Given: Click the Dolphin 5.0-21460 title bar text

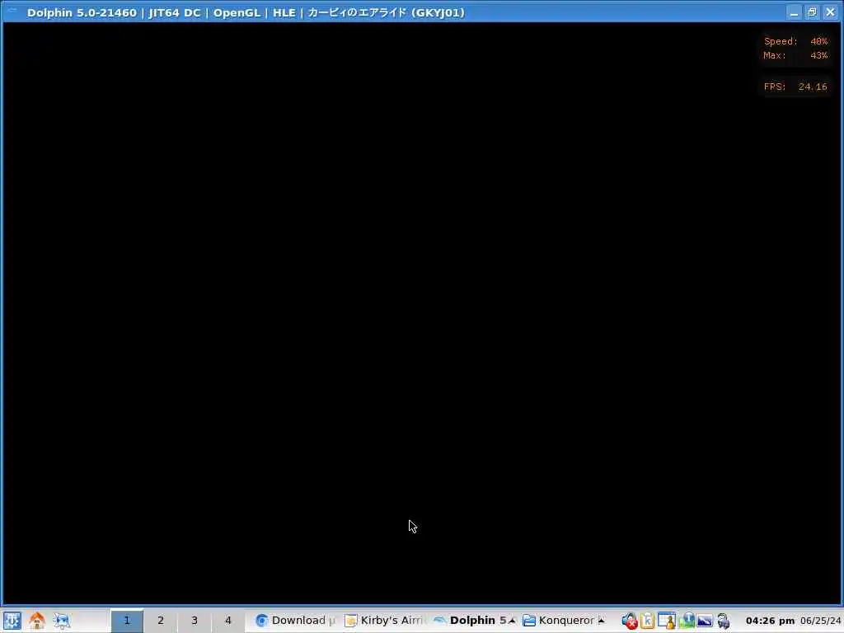Looking at the screenshot, I should point(82,12).
